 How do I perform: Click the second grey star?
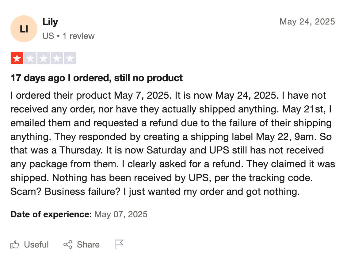click(30, 58)
